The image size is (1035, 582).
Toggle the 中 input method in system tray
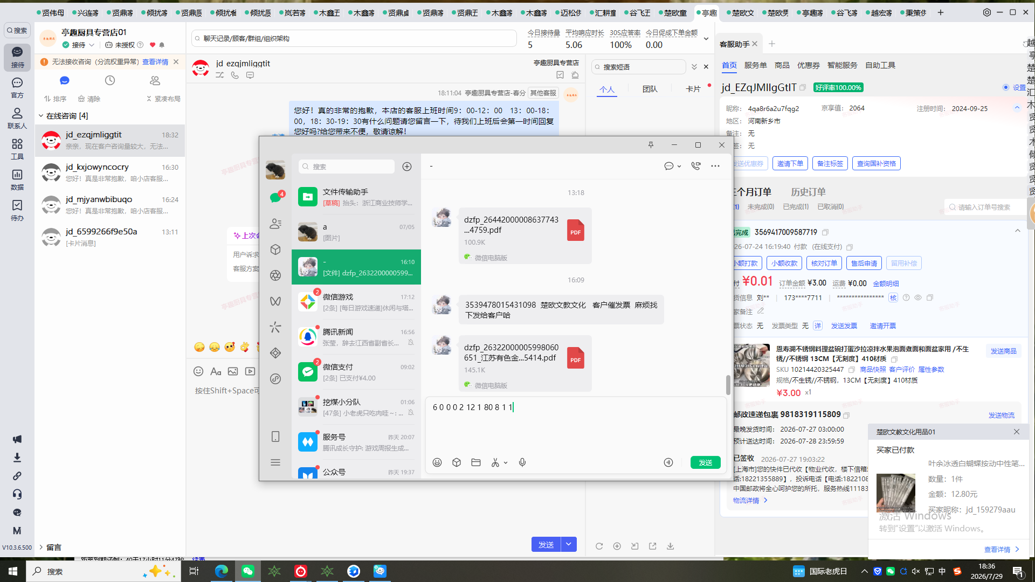[x=942, y=571]
